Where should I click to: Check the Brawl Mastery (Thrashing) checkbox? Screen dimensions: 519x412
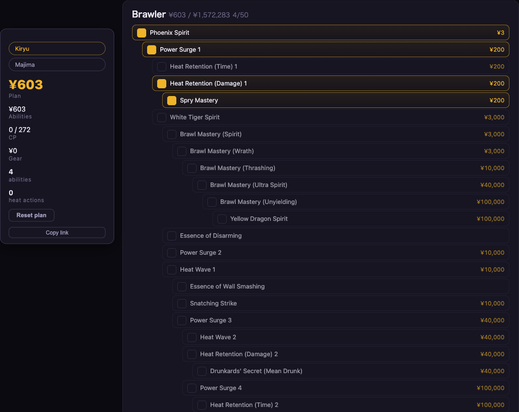tap(192, 168)
